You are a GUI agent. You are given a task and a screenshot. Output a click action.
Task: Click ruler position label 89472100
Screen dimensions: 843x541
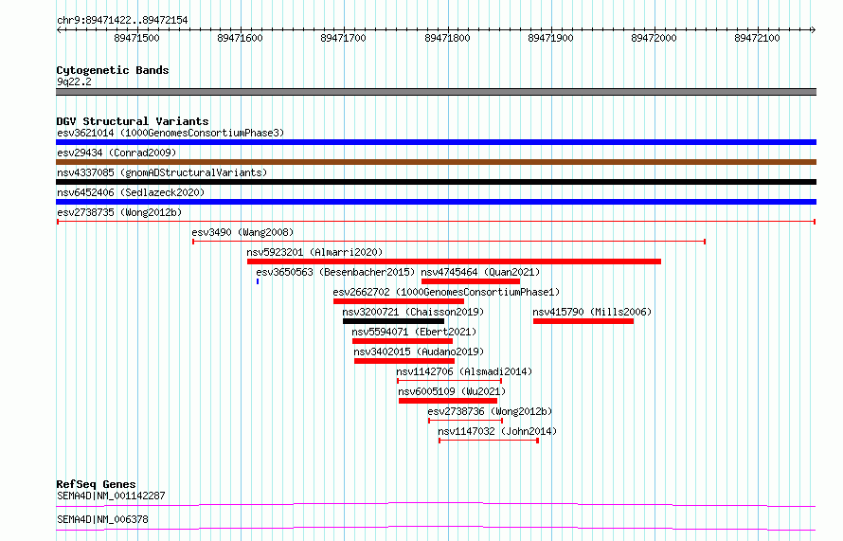(x=757, y=38)
